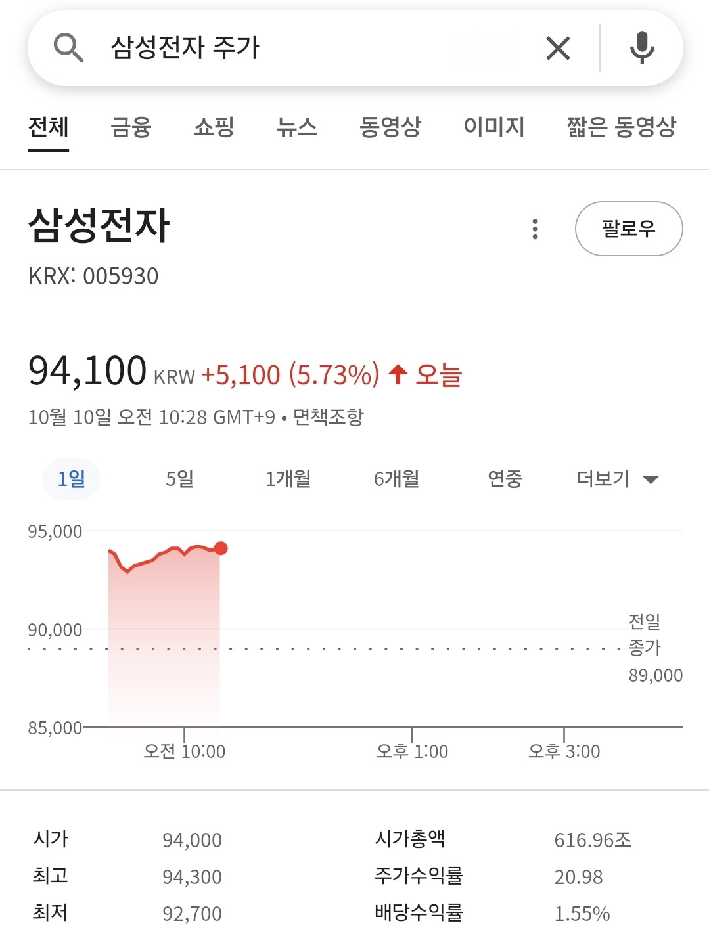Viewport: 709px width, 934px height.
Task: Focus the search field with 삼성전자 주가
Action: (x=315, y=48)
